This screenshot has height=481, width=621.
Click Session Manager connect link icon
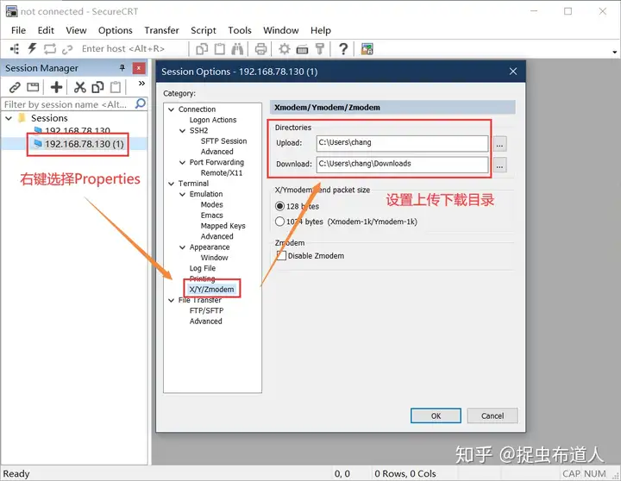(x=15, y=87)
